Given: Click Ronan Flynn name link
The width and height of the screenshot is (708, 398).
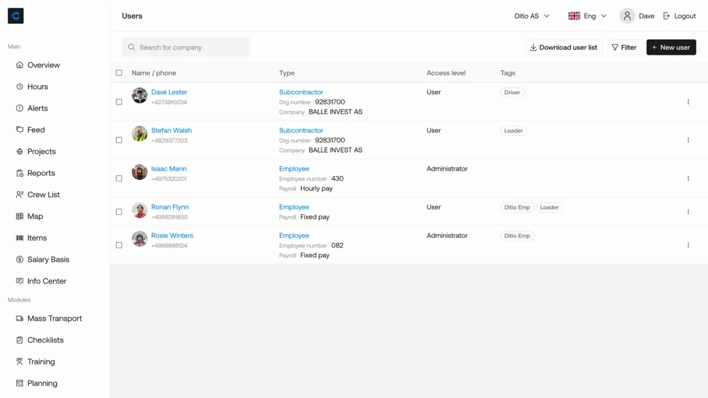Looking at the screenshot, I should (x=170, y=207).
